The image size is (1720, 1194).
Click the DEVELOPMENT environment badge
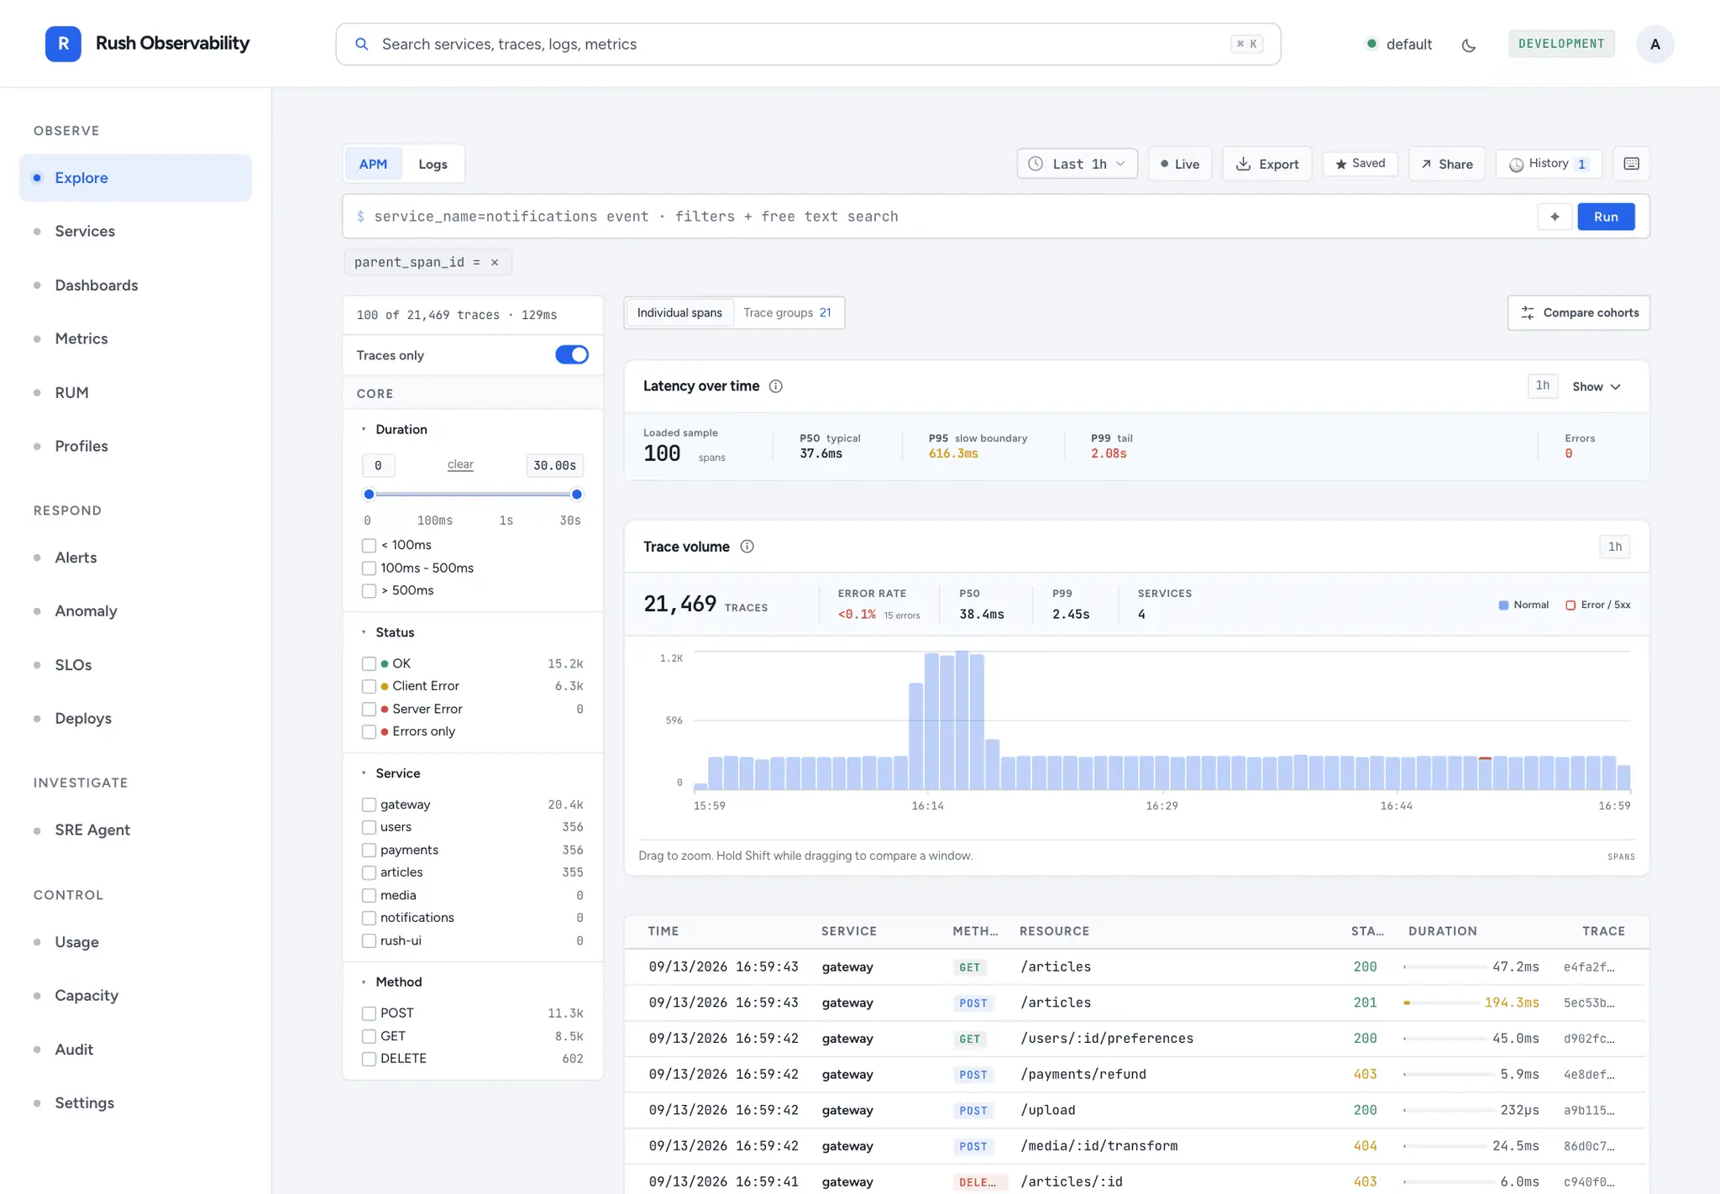pyautogui.click(x=1561, y=44)
